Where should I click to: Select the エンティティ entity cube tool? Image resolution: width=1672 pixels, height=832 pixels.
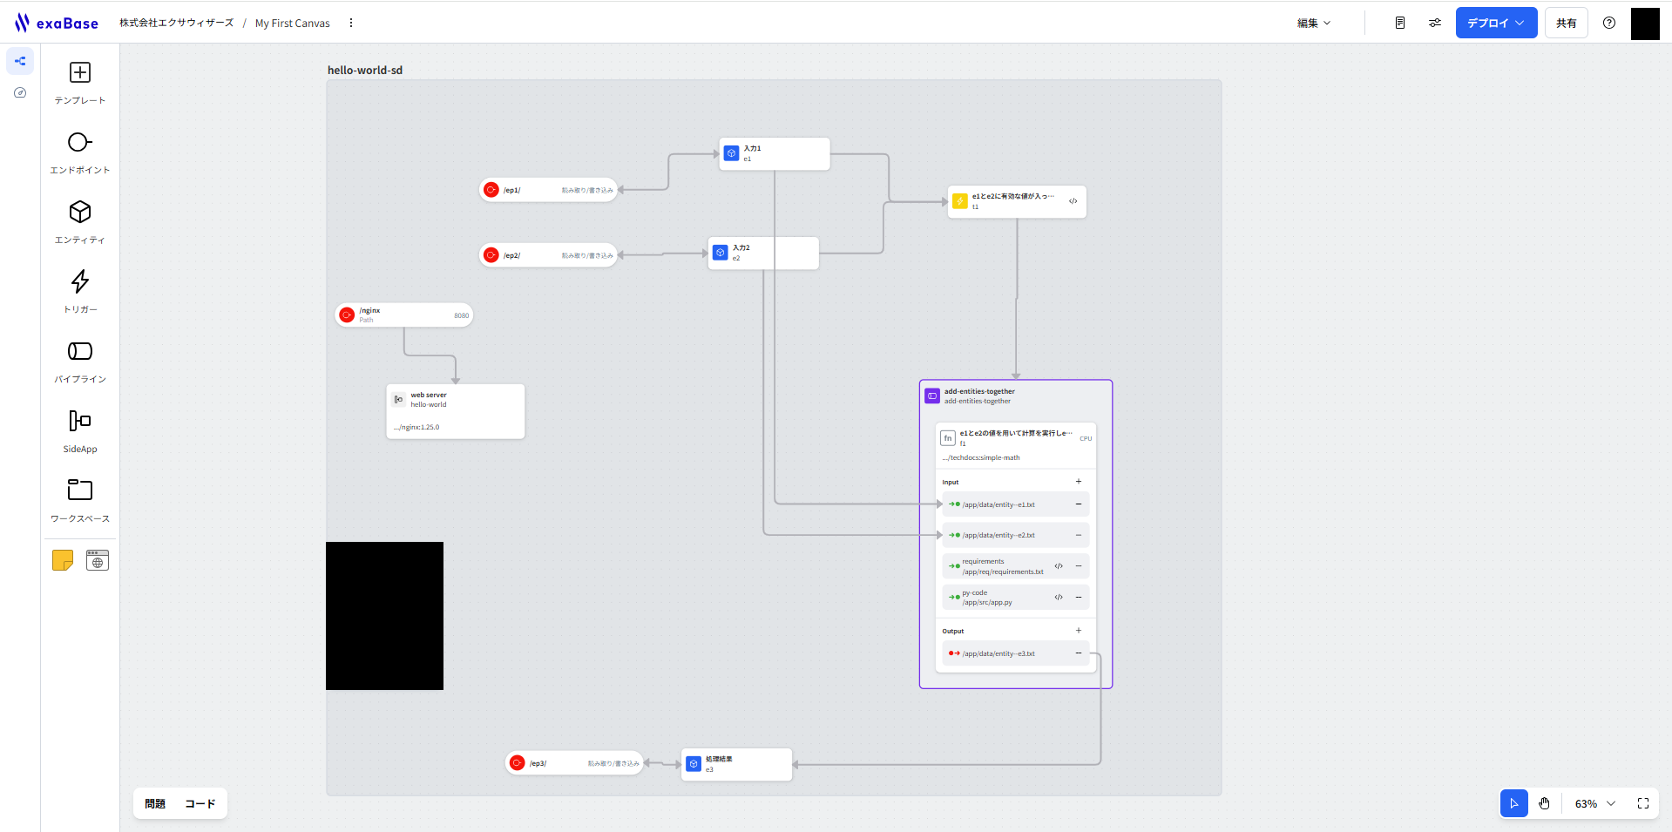coord(80,222)
